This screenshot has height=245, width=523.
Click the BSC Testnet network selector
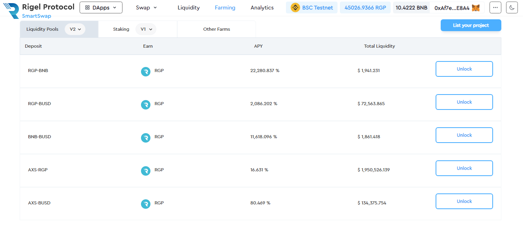click(x=312, y=7)
